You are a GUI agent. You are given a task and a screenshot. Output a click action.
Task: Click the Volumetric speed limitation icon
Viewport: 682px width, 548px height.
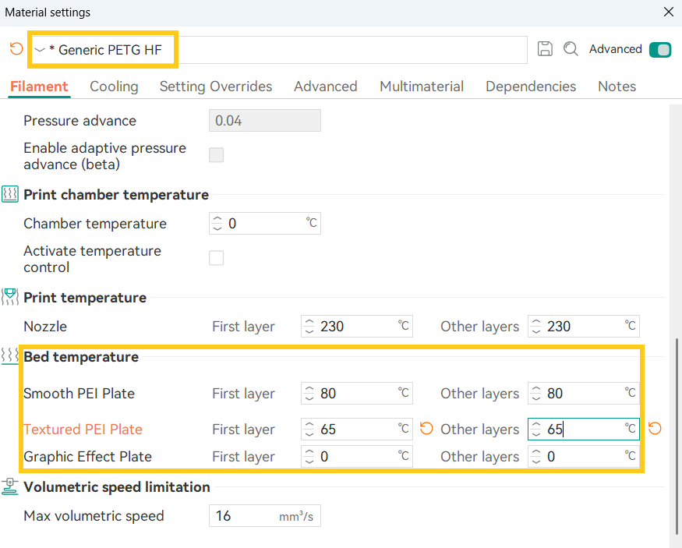click(x=10, y=486)
